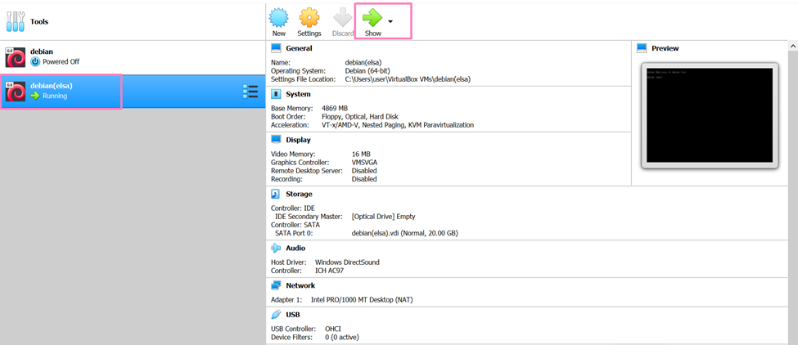Click the scrollbar up arrow in details pane
Viewport: 798px width, 345px height.
click(793, 46)
